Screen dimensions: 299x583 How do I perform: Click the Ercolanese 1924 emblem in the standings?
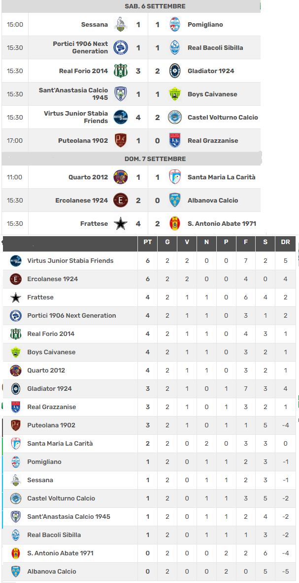pyautogui.click(x=16, y=279)
